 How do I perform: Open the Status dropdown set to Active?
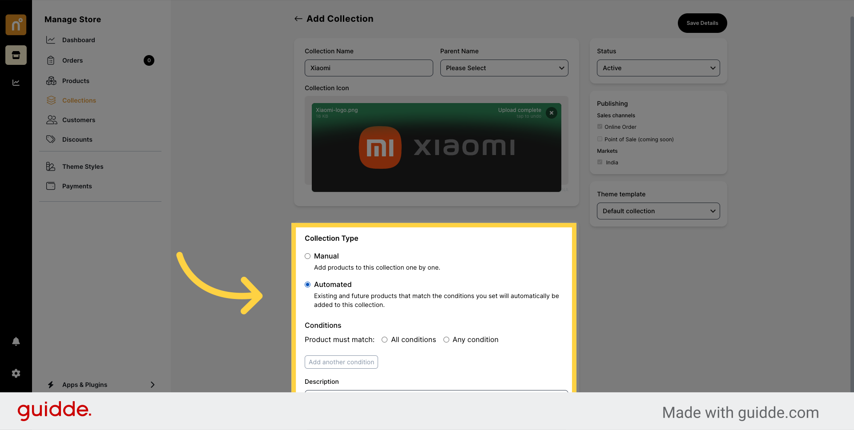click(658, 68)
